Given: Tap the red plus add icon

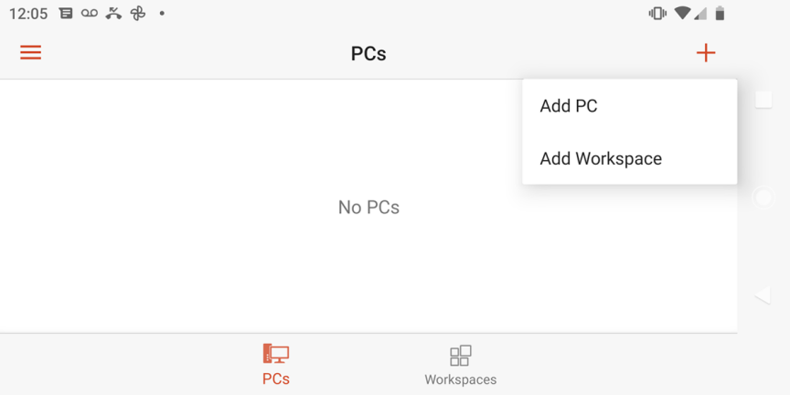Looking at the screenshot, I should click(706, 53).
